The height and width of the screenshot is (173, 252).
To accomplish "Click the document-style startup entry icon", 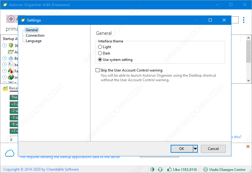I will [11, 64].
